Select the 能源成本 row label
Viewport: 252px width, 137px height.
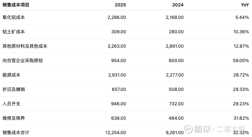(x=11, y=75)
